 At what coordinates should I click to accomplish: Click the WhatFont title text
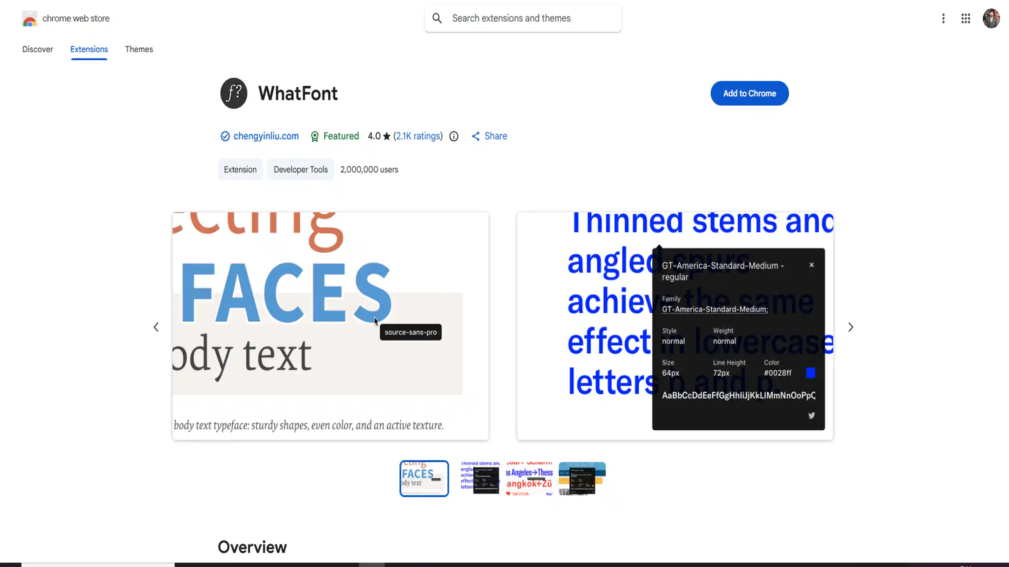298,94
